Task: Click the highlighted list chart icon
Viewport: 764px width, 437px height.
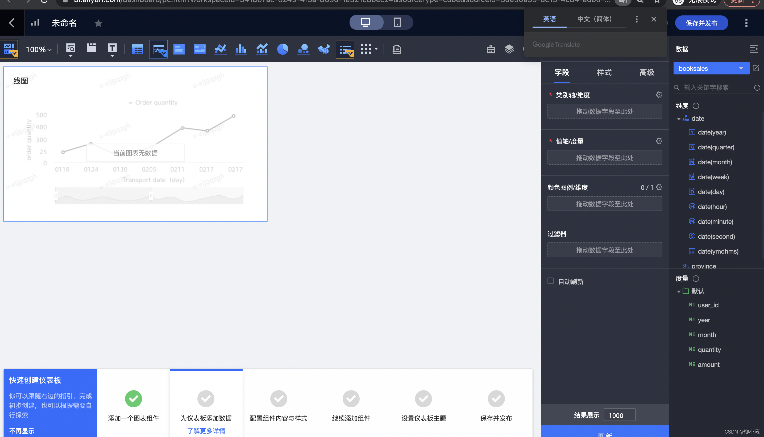Action: (345, 49)
